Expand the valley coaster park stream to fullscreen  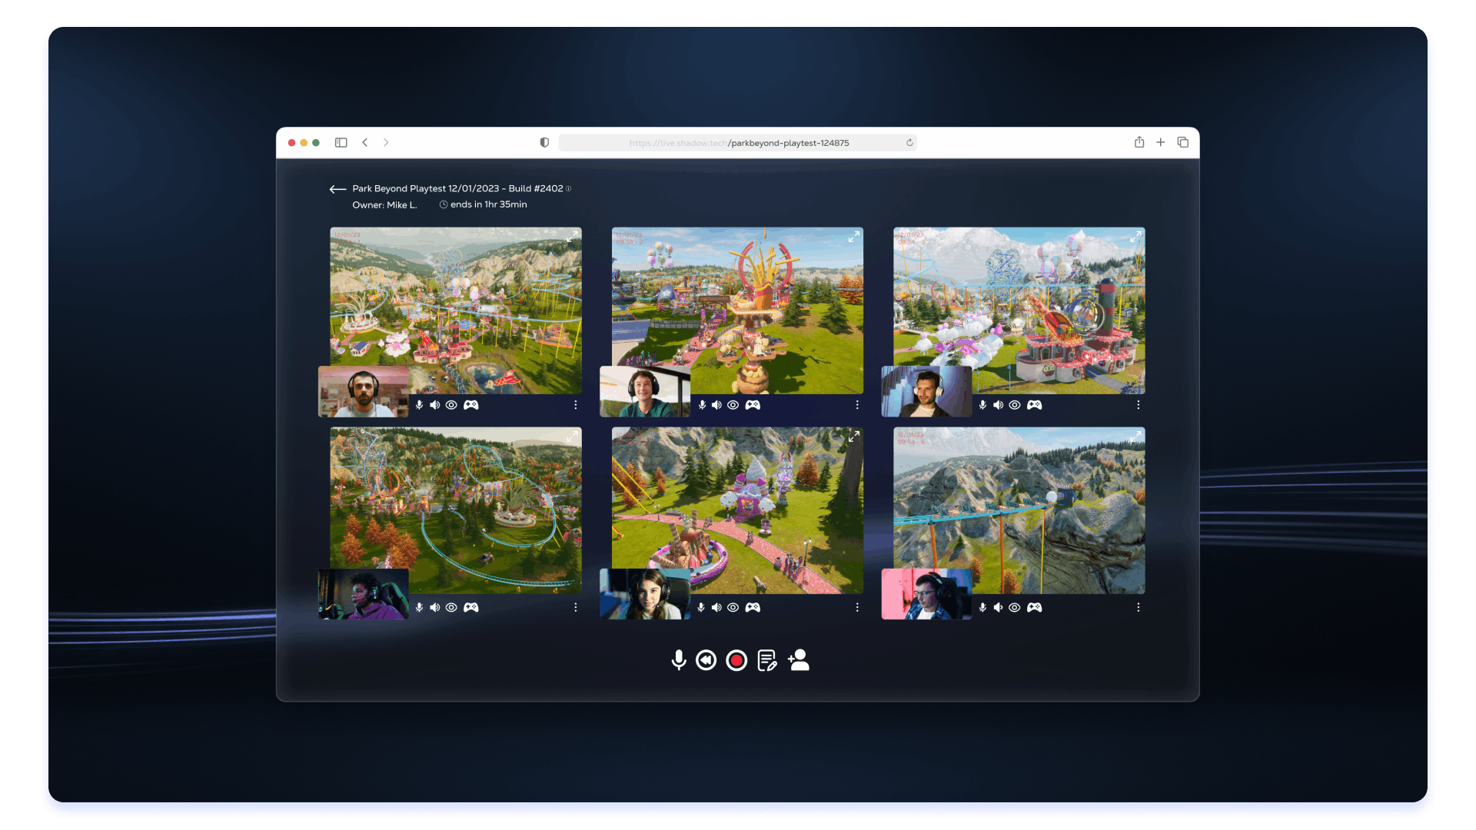(x=572, y=237)
